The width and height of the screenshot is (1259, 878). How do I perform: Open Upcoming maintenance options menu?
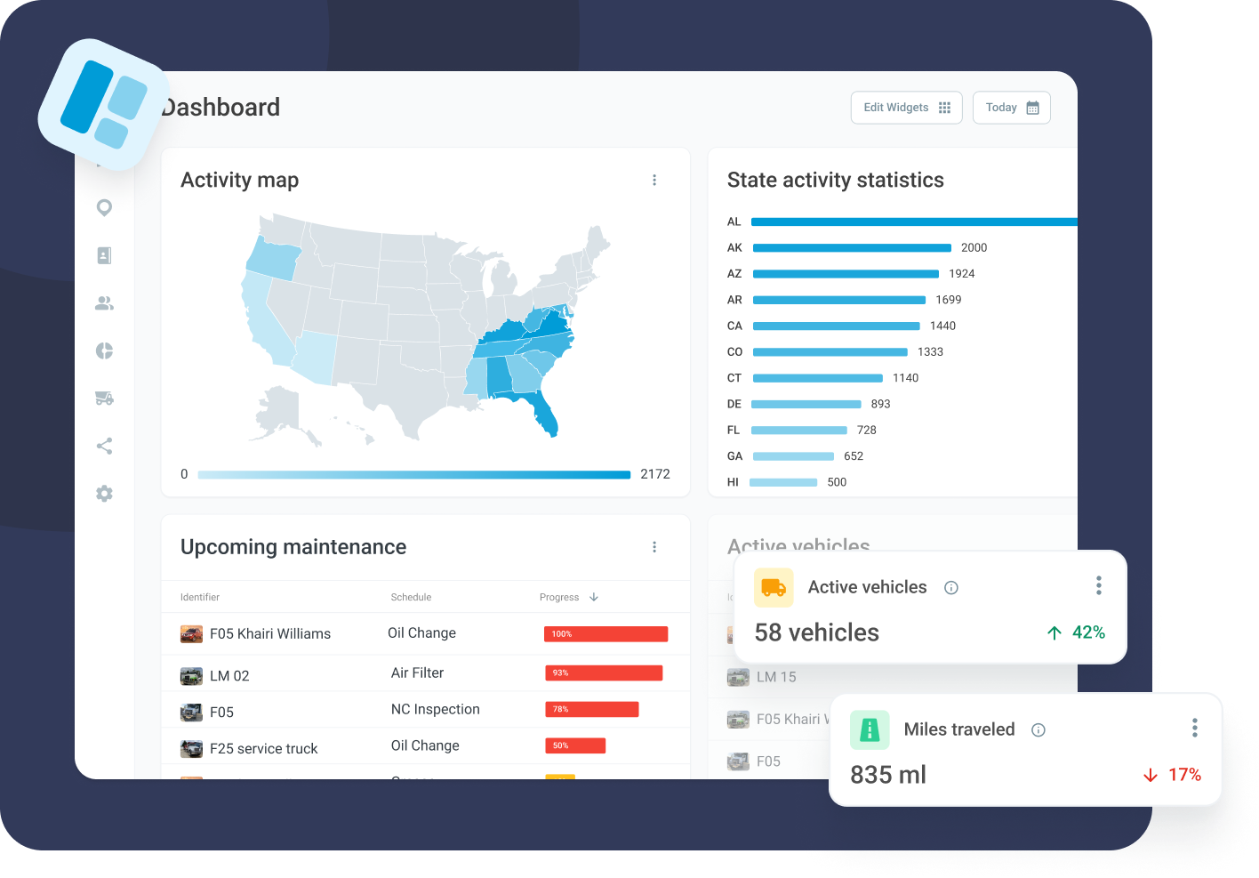654,547
